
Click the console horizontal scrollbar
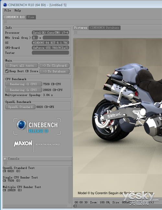click(35, 206)
